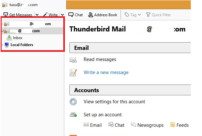Click the set up account icon
202x136 pixels.
(73, 114)
